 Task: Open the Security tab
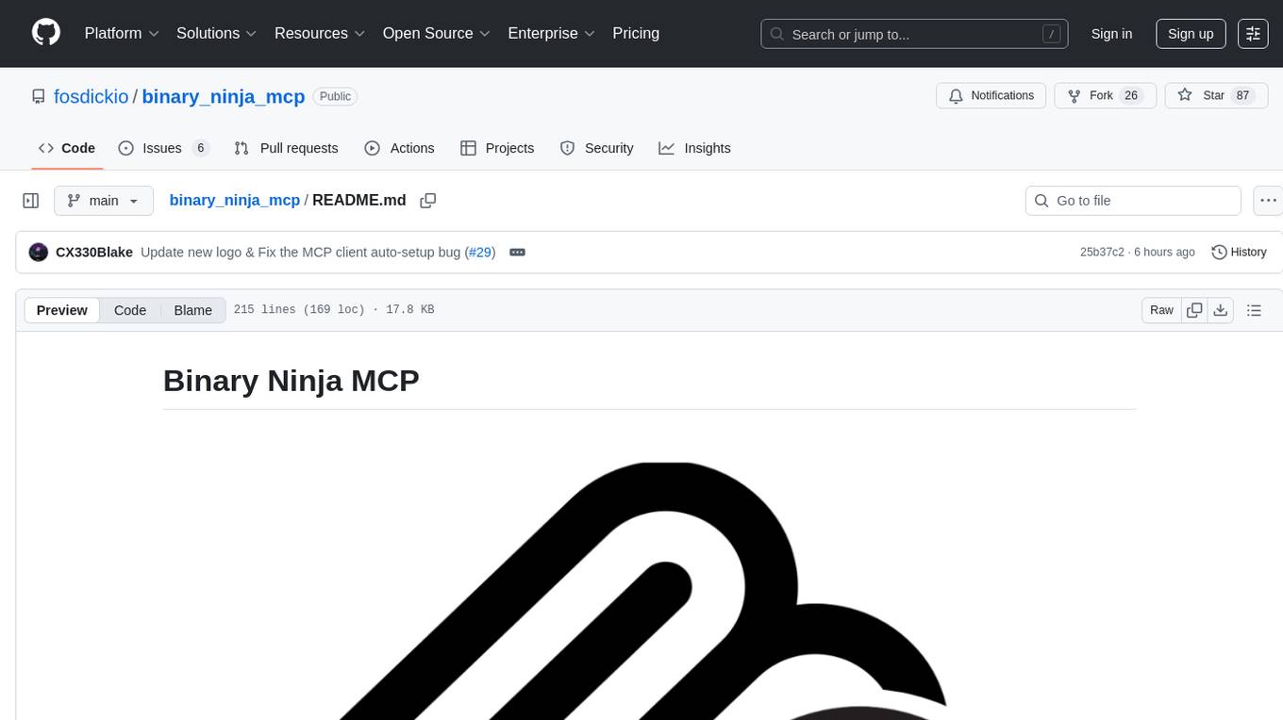(x=596, y=148)
